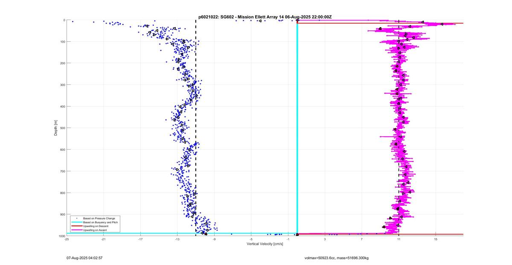Click the dark red line sample in the legend
Image resolution: width=512 pixels, height=265 pixels.
77,226
